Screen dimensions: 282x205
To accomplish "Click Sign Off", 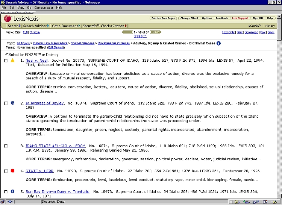I will coord(258,18).
